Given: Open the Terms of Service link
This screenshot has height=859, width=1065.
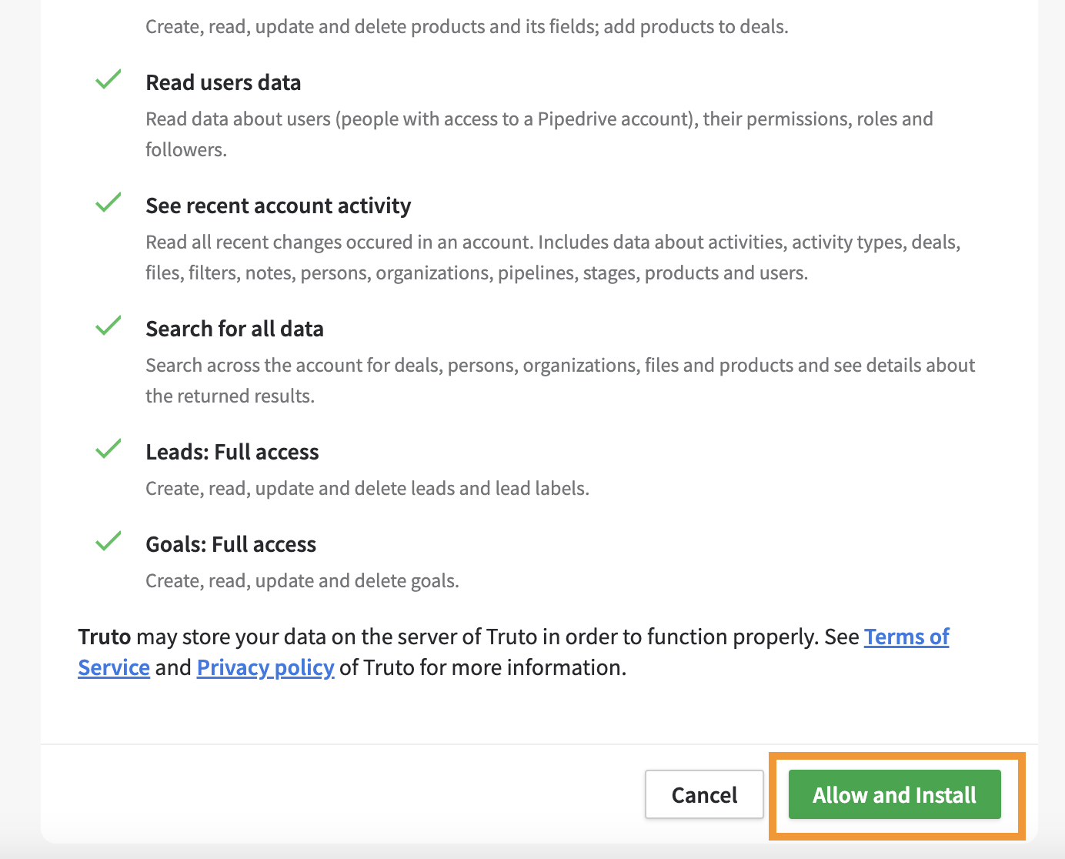Looking at the screenshot, I should pyautogui.click(x=906, y=637).
